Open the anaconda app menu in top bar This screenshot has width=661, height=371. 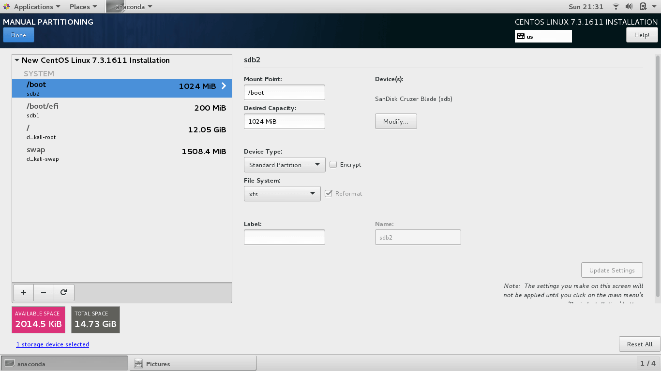pos(129,7)
